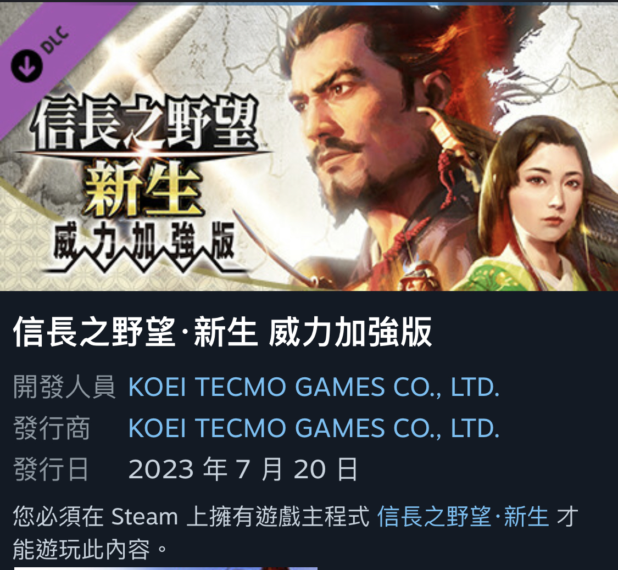The height and width of the screenshot is (570, 618).
Task: Click the word Steam in the requirement notice
Action: pos(144,516)
